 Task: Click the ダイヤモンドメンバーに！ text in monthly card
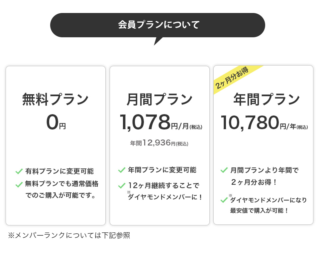point(165,197)
